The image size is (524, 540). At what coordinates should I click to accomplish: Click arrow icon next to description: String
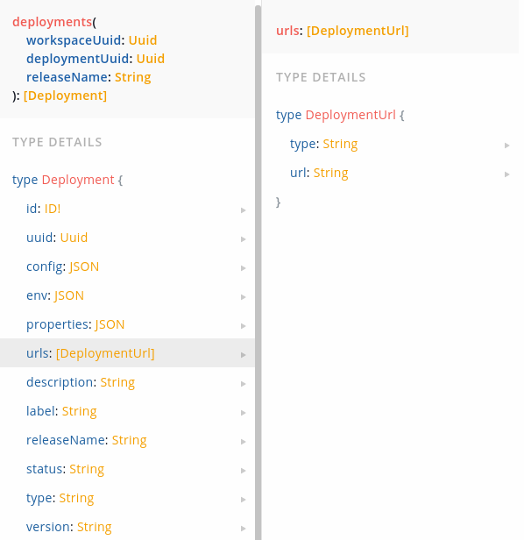tap(243, 384)
